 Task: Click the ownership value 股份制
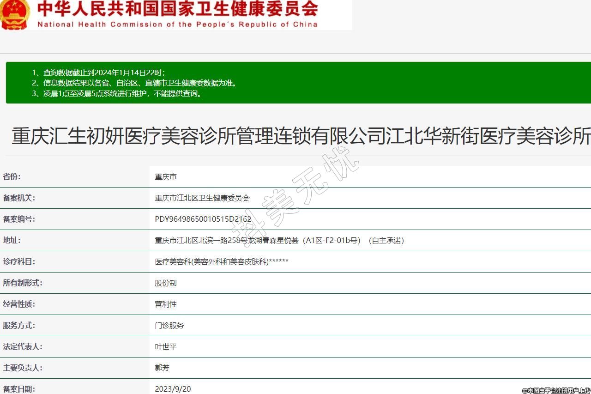tap(166, 283)
